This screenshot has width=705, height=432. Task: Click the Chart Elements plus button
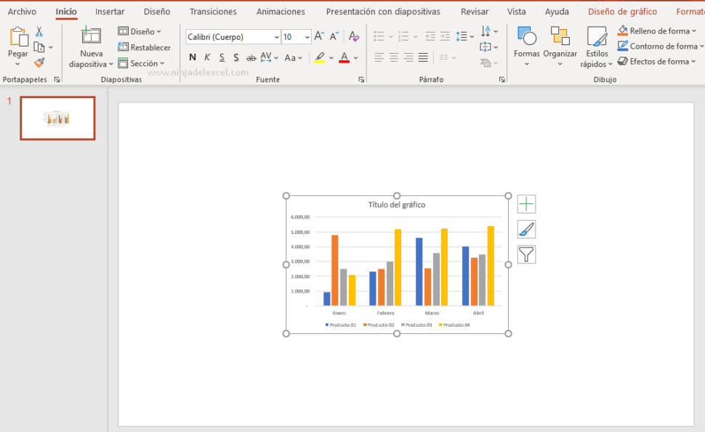(x=526, y=204)
